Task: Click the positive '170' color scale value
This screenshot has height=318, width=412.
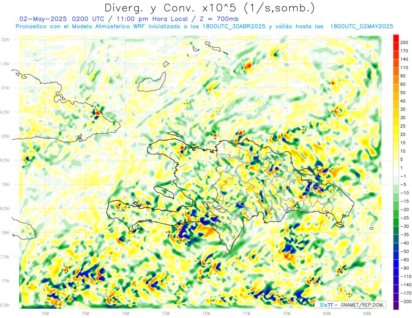Action: (404, 51)
